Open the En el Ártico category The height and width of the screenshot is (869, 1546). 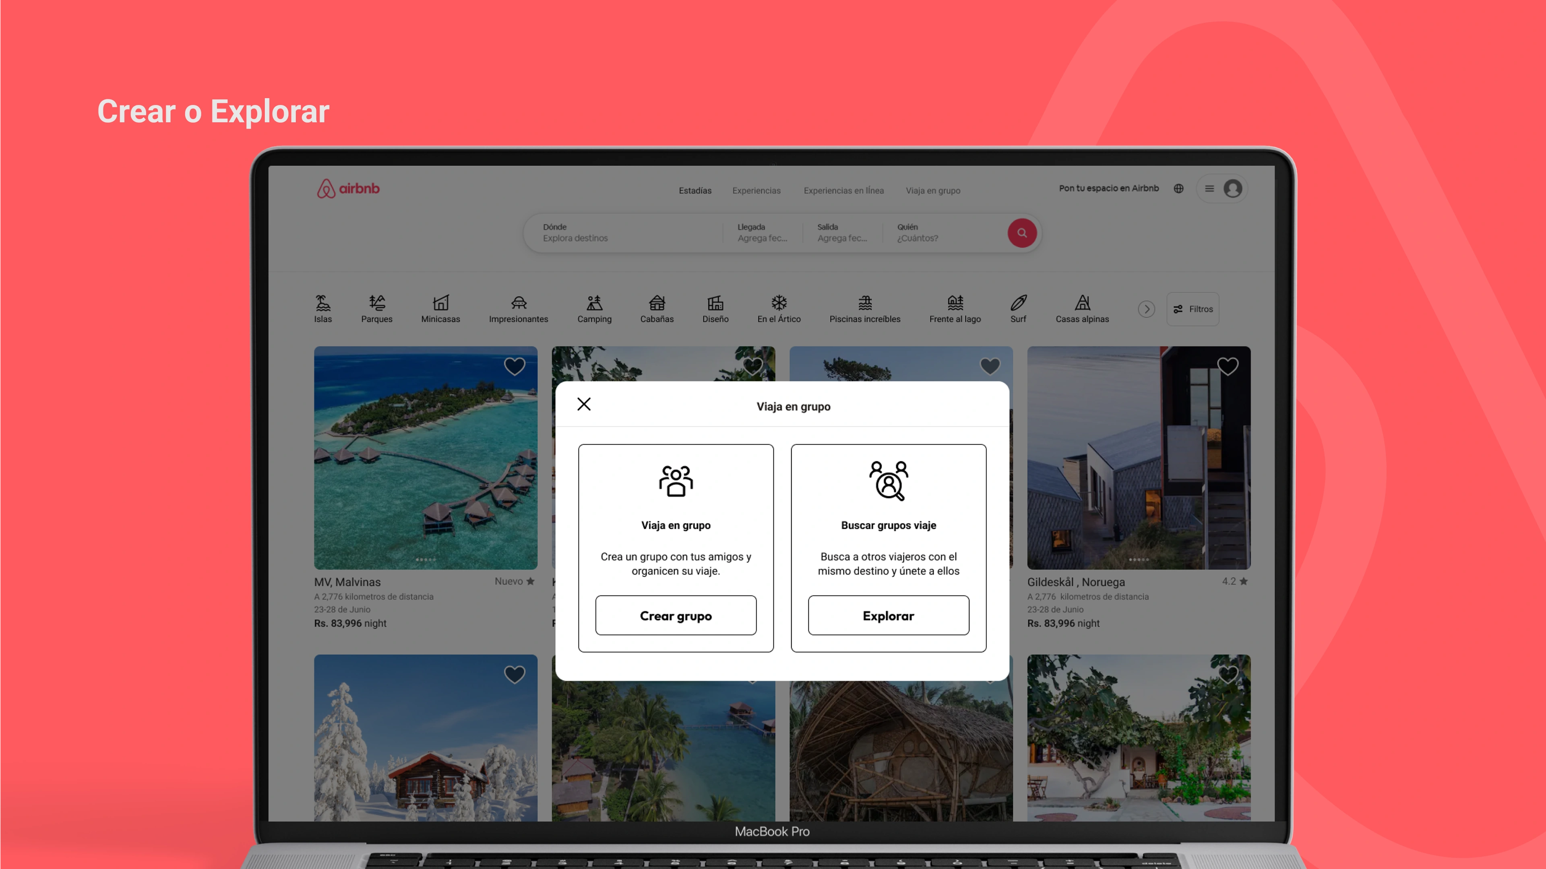[779, 309]
